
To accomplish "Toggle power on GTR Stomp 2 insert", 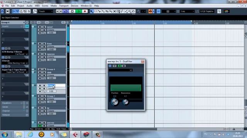I will point(3,49).
